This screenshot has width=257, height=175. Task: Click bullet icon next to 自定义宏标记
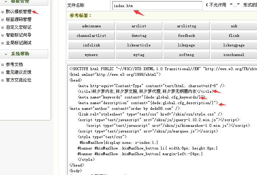[x=2, y=28]
